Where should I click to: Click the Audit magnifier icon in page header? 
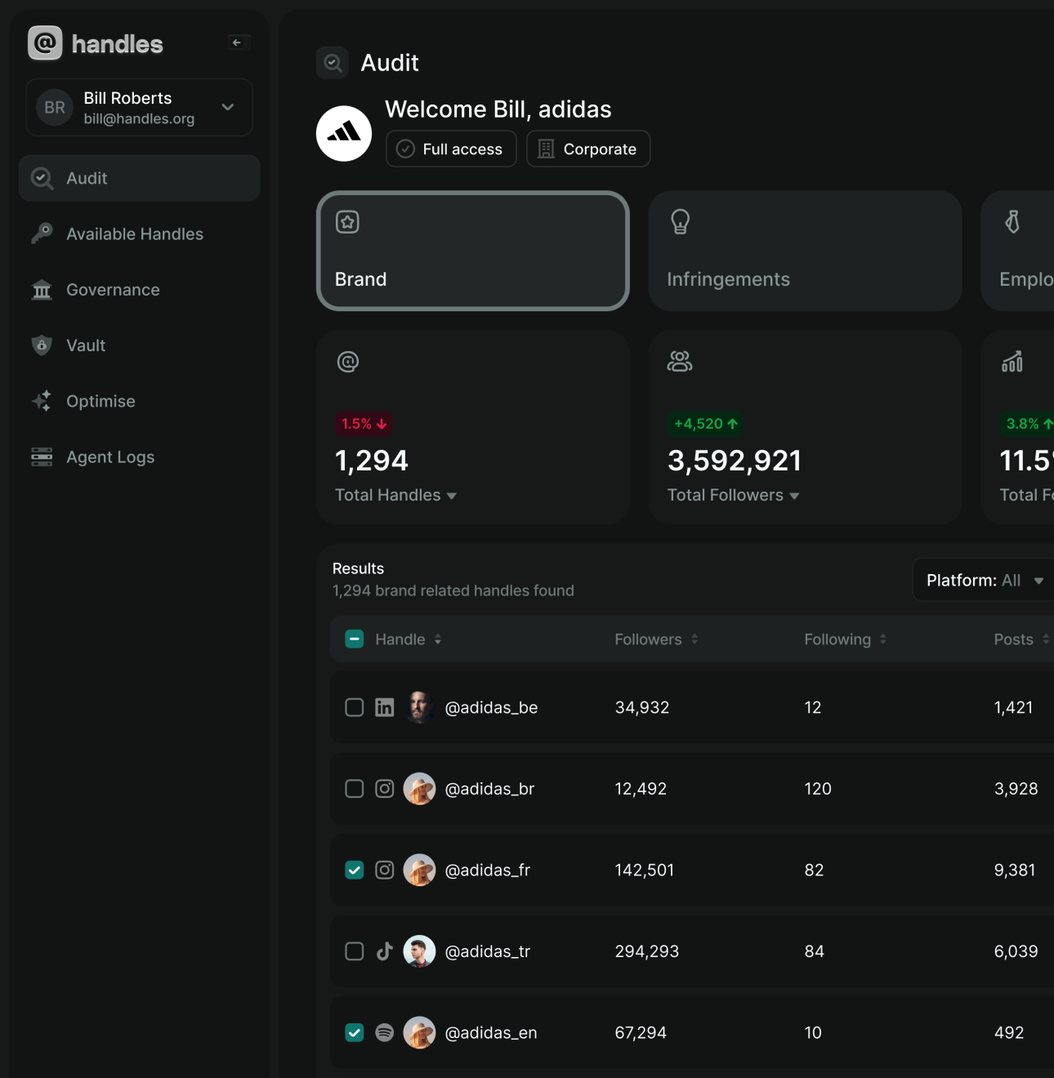pyautogui.click(x=333, y=63)
